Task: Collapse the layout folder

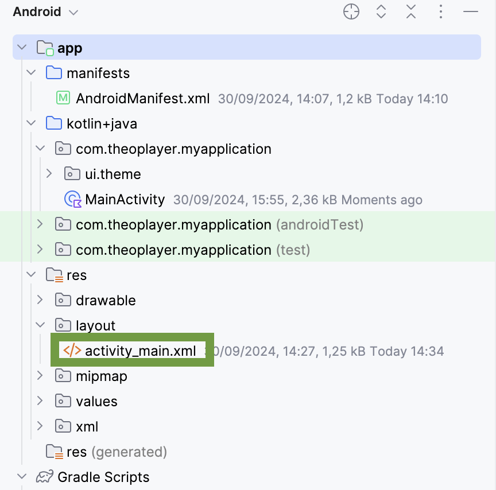Action: pyautogui.click(x=40, y=326)
